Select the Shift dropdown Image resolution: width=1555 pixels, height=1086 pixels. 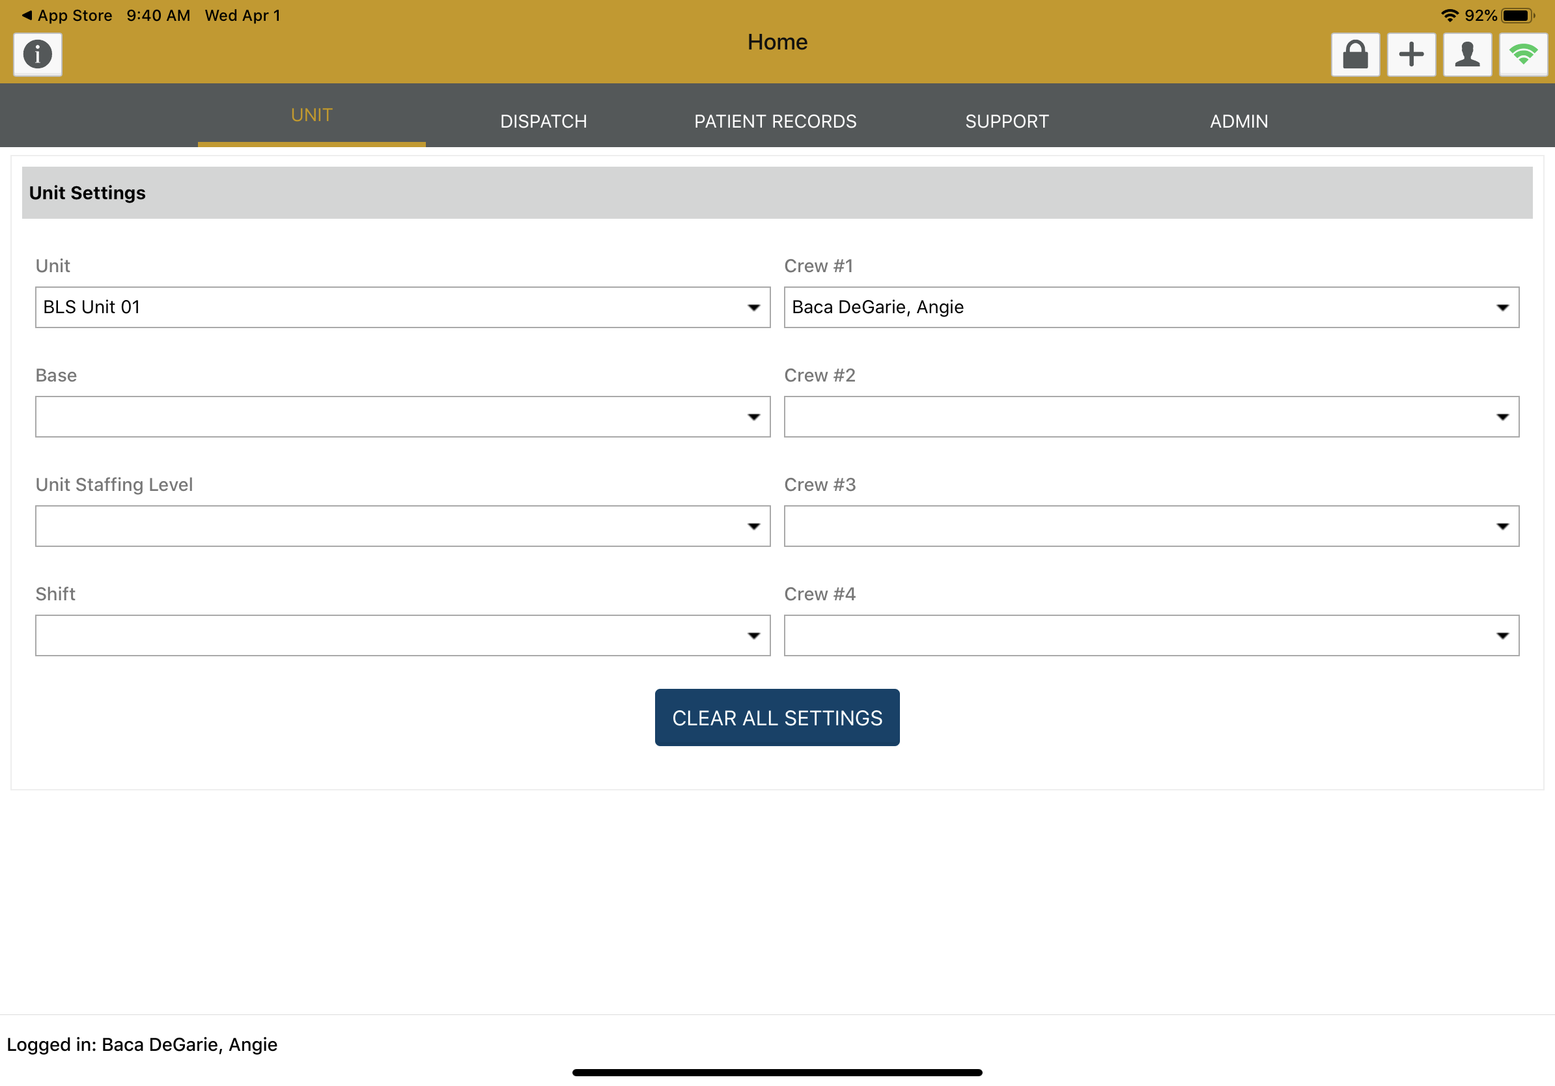(402, 635)
